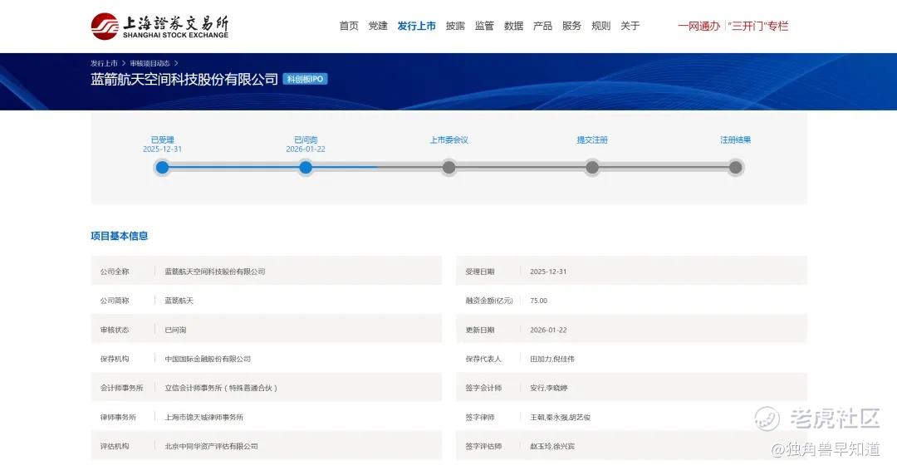This screenshot has height=470, width=897.
Task: Click 上海市锦天城律师事务所 value
Action: 204,418
